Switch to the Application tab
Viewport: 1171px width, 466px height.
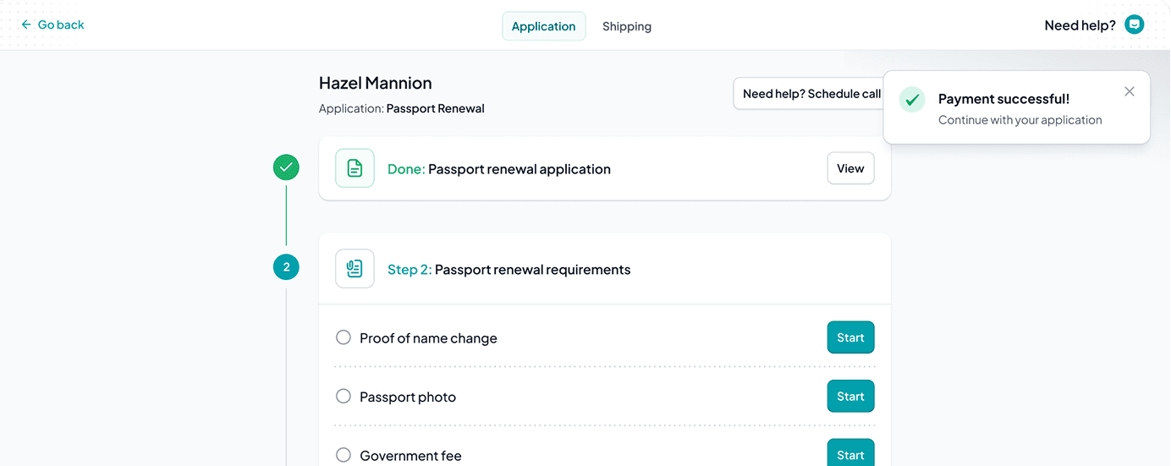pos(543,26)
